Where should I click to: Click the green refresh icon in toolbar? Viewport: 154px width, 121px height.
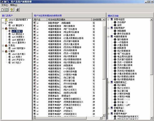(x=7, y=10)
